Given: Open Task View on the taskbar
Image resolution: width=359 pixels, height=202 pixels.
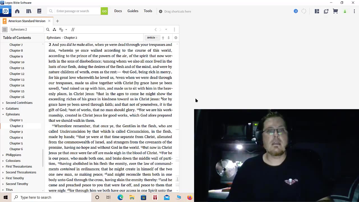Looking at the screenshot, I should click(x=109, y=198).
